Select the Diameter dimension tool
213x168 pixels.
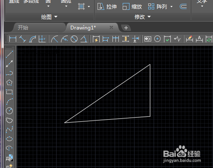[74, 39]
